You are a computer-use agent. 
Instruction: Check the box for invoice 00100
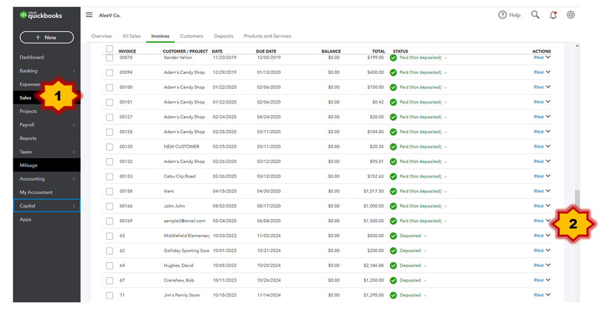tap(110, 88)
